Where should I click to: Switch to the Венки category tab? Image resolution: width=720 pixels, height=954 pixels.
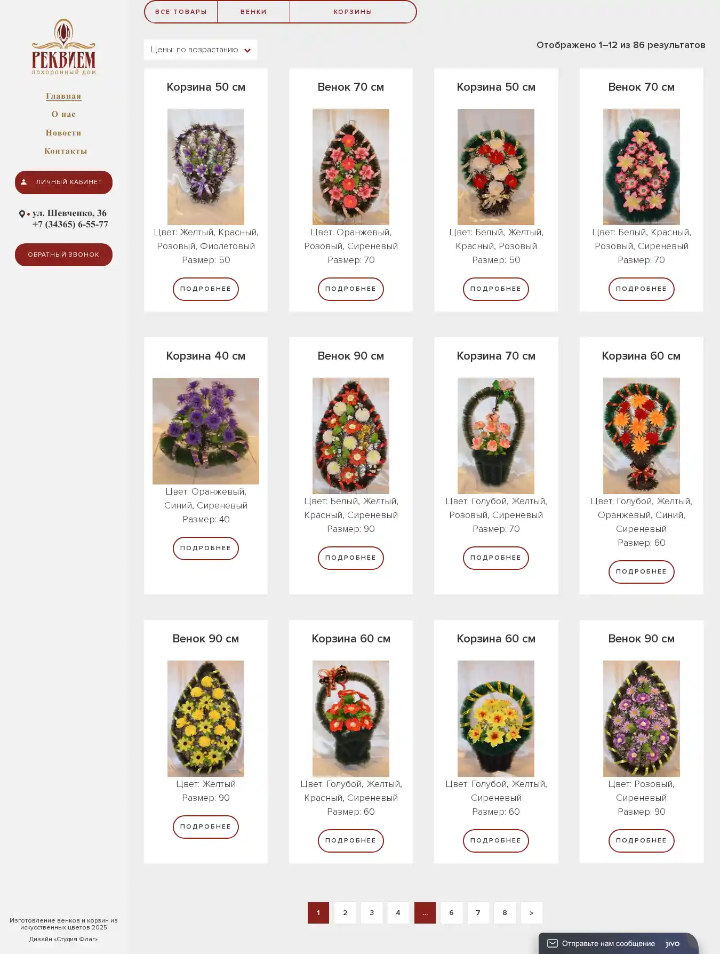[253, 12]
